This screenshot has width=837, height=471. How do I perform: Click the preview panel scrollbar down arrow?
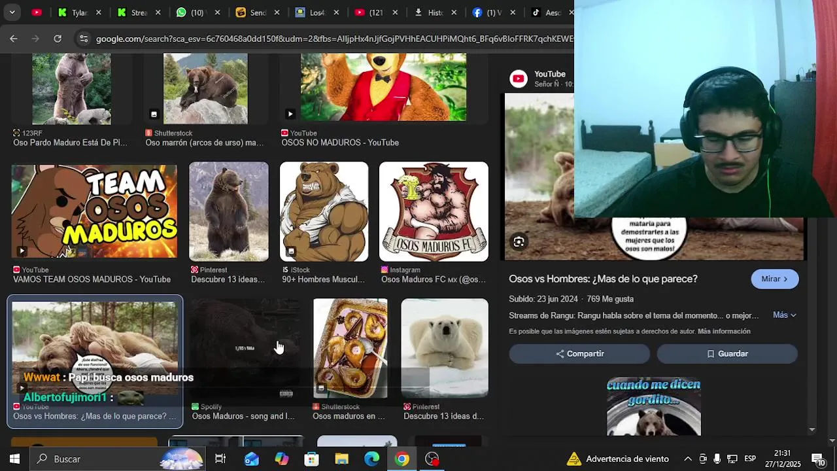click(x=812, y=430)
